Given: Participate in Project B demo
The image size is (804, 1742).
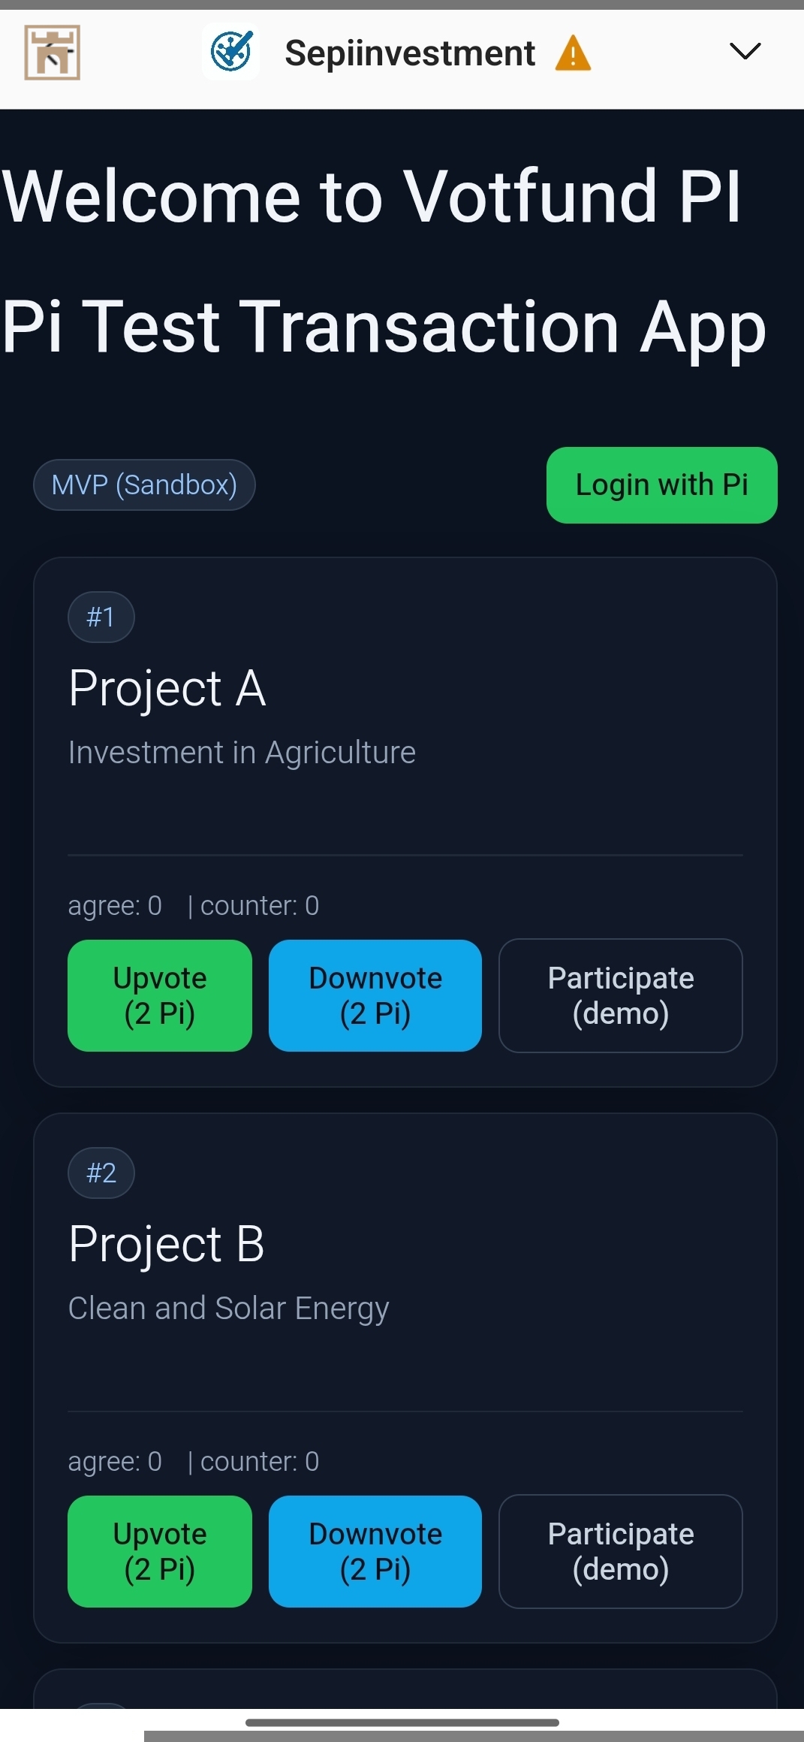Looking at the screenshot, I should (x=621, y=1551).
